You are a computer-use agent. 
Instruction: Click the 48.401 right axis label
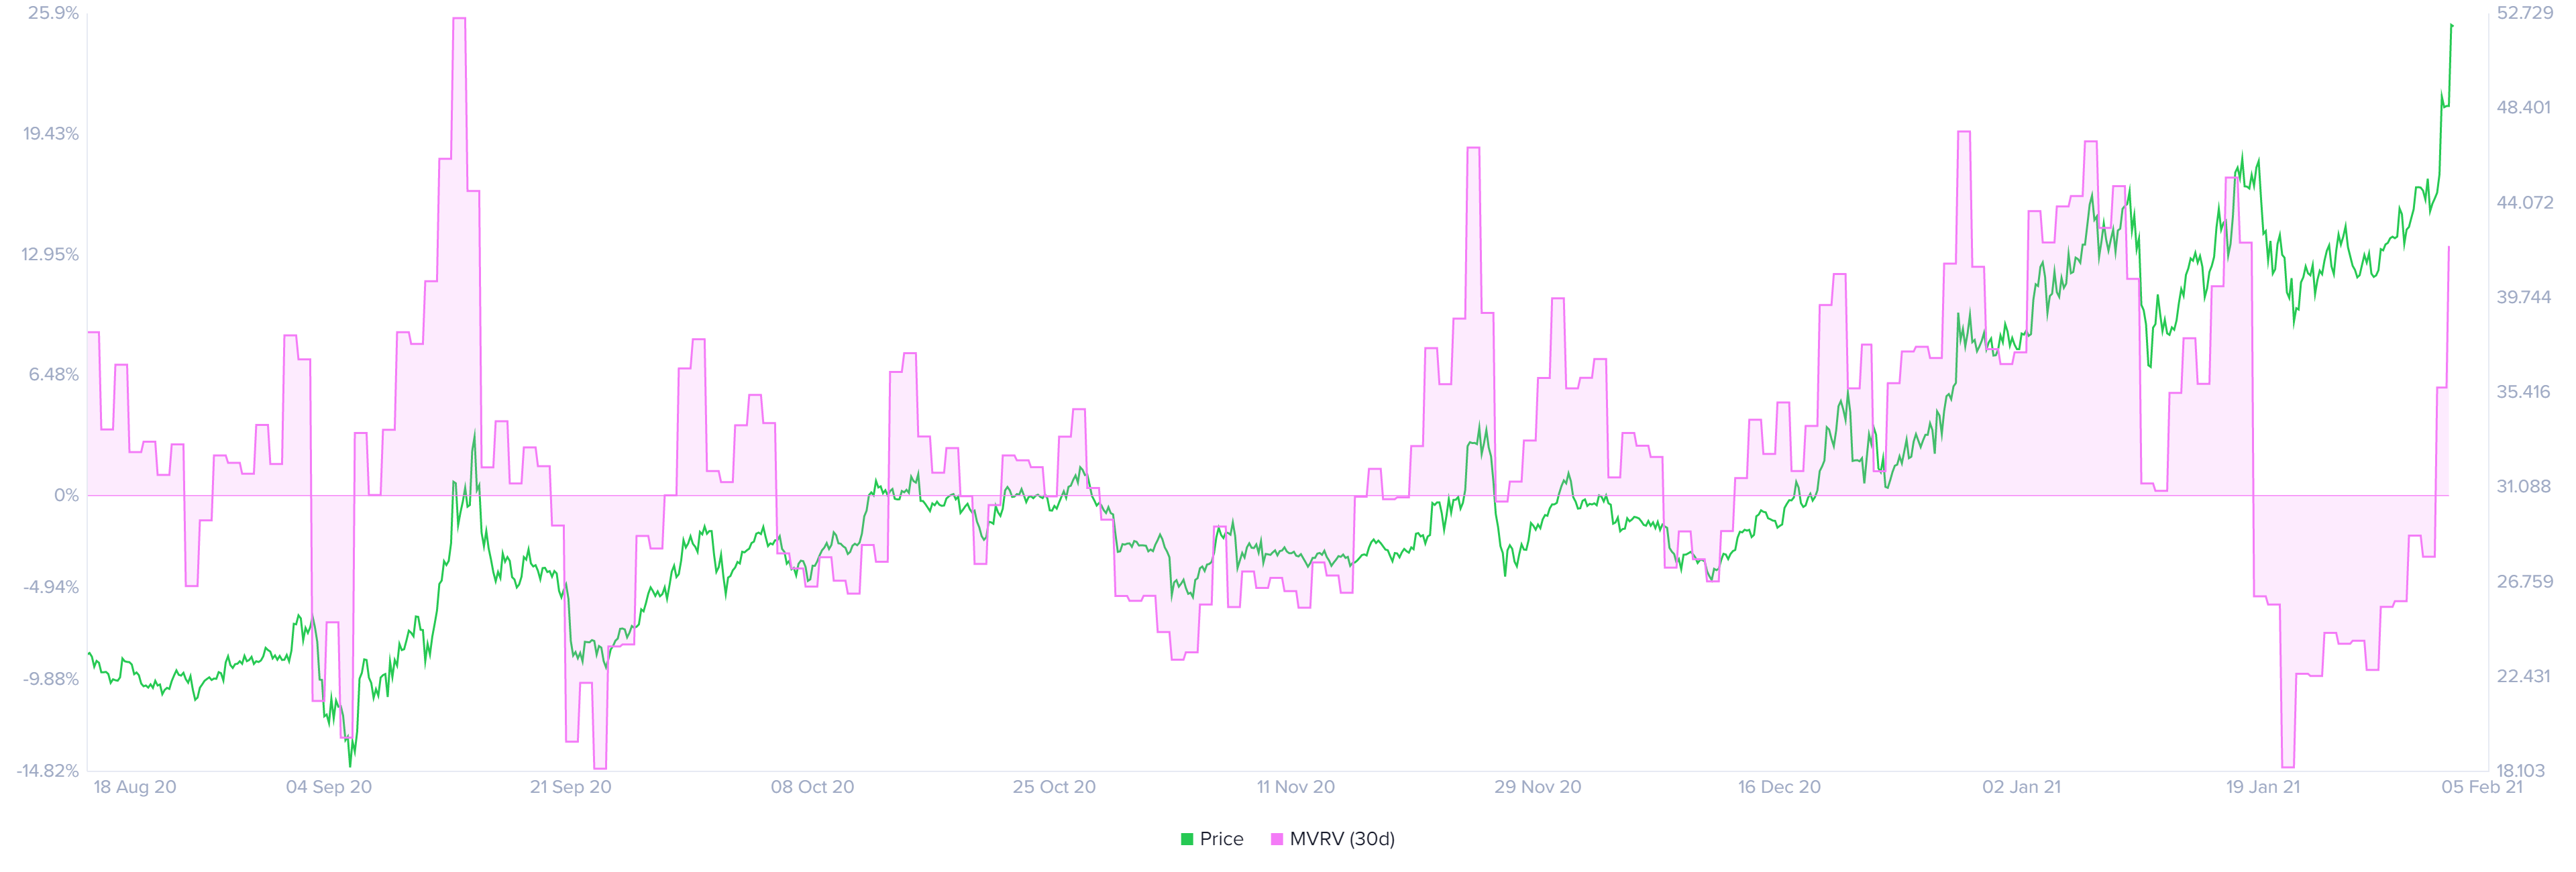[2524, 107]
